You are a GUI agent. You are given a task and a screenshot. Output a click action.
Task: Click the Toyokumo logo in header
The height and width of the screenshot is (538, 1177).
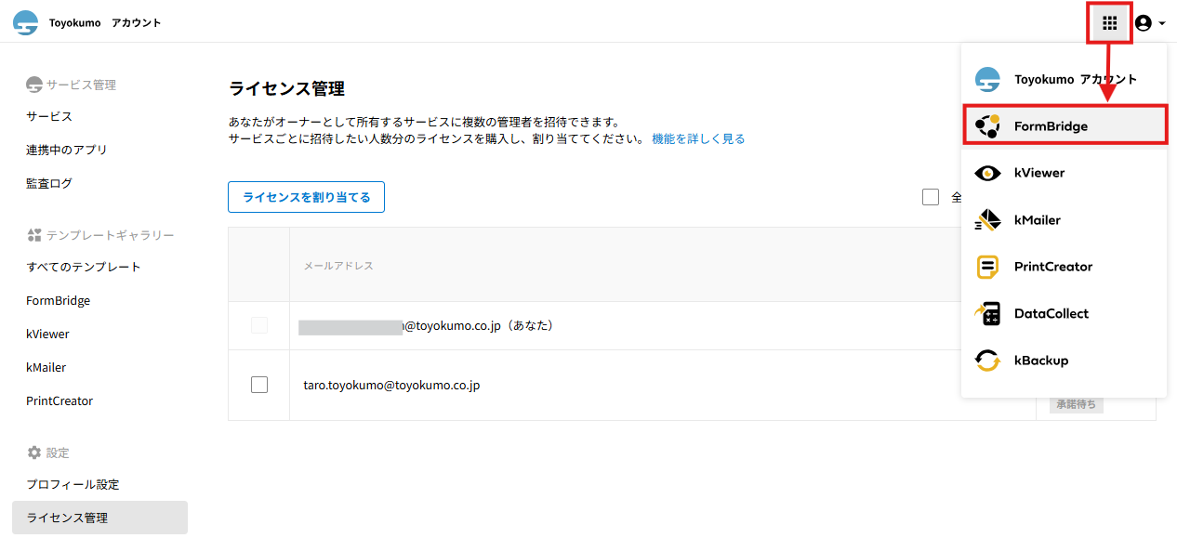26,23
